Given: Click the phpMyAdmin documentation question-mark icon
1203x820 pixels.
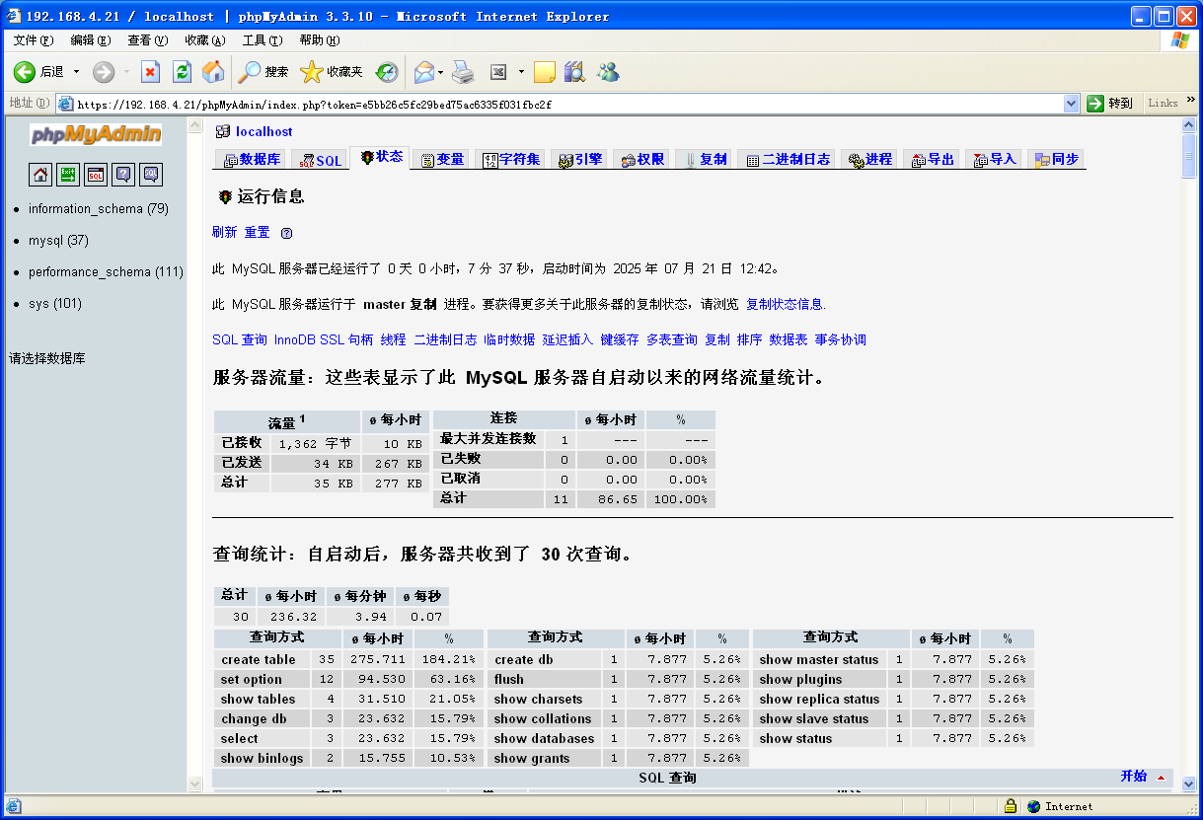Looking at the screenshot, I should [x=123, y=175].
